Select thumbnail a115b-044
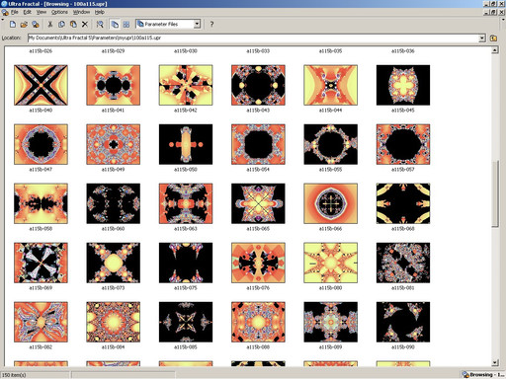The width and height of the screenshot is (506, 379). tap(331, 85)
